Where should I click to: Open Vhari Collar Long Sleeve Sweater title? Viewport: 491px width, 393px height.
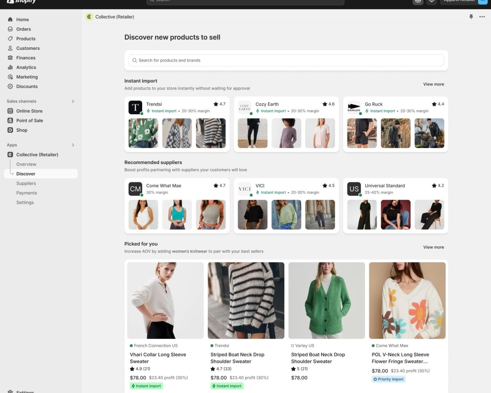[158, 358]
